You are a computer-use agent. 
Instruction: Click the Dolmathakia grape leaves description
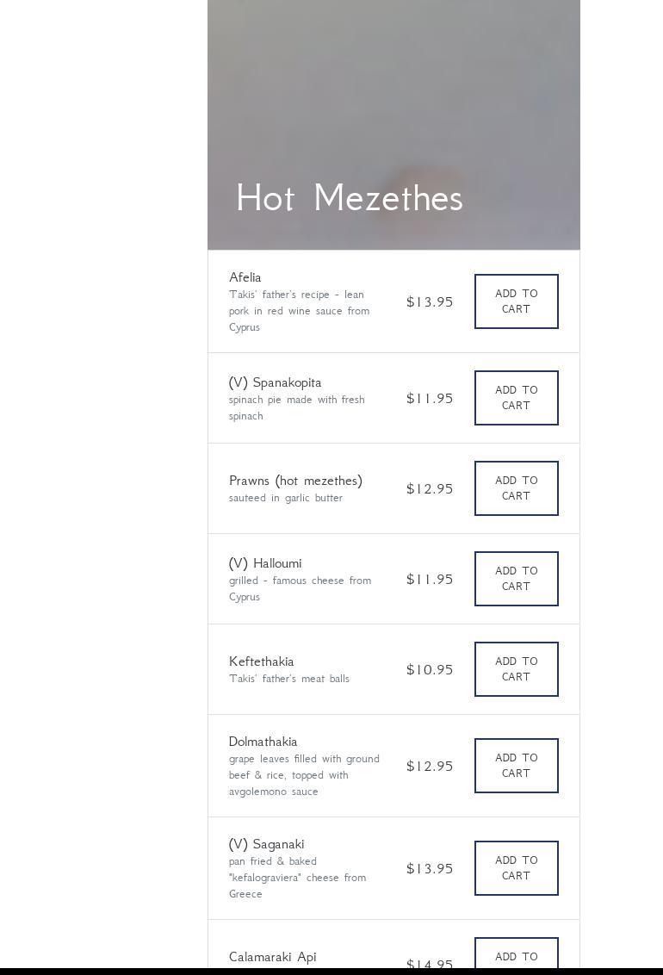pyautogui.click(x=304, y=775)
